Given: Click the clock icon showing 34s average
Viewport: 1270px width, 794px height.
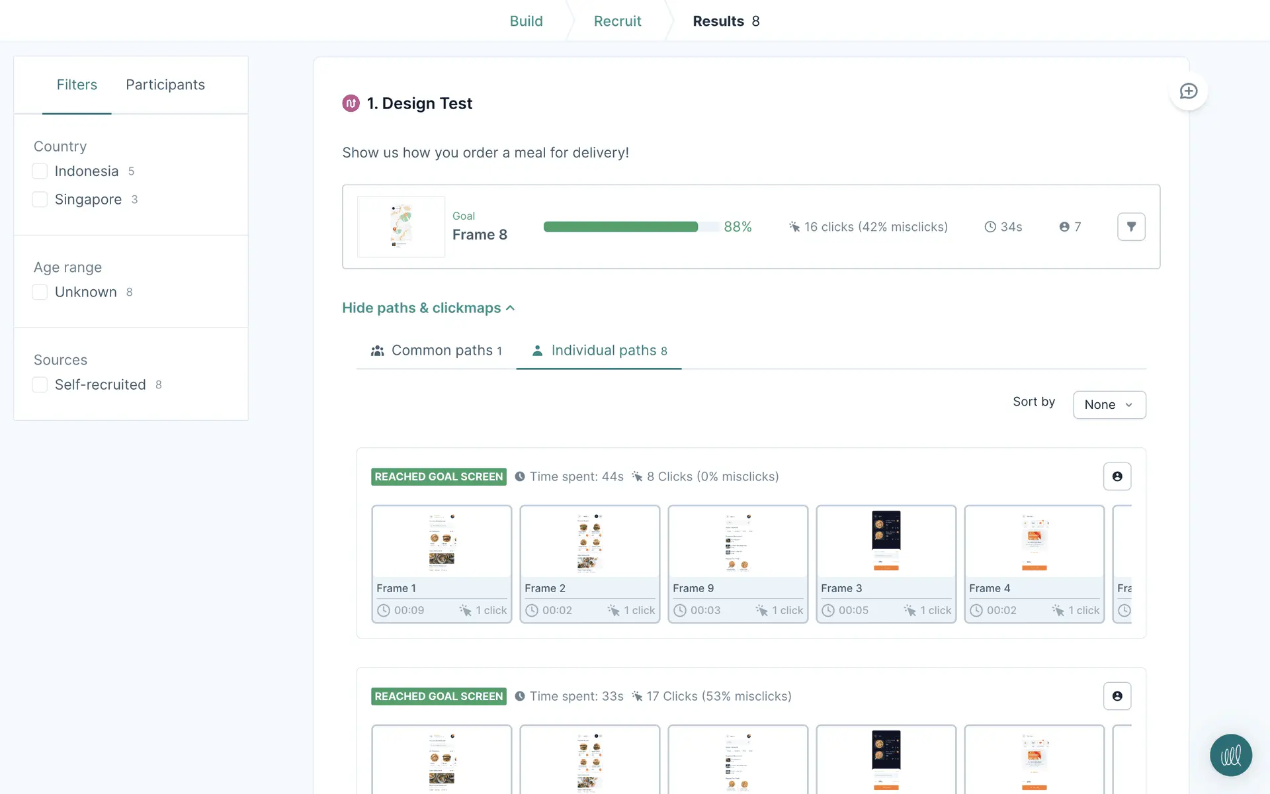Looking at the screenshot, I should 990,227.
